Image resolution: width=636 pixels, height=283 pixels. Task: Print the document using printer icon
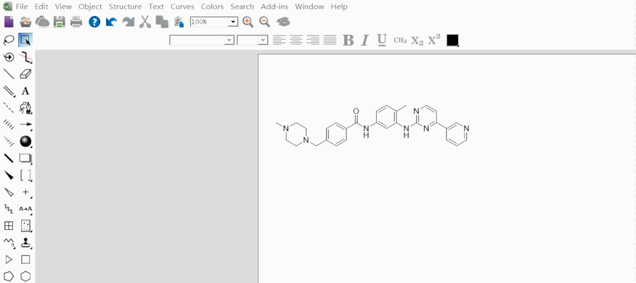[x=76, y=21]
